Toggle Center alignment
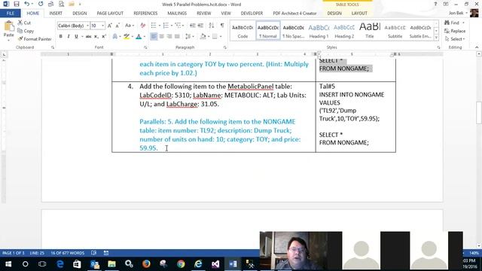Image resolution: width=482 pixels, height=271 pixels. pyautogui.click(x=161, y=37)
